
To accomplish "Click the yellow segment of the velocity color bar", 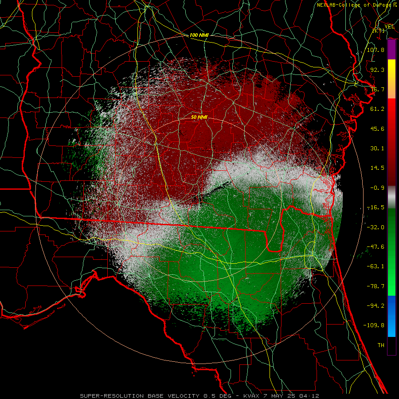I will 391,79.
